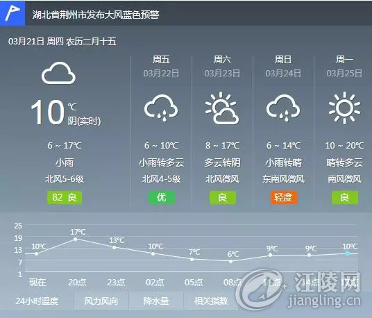Click the wind warning flag icon
Image resolution: width=372 pixels, height=318 pixels.
(12, 13)
